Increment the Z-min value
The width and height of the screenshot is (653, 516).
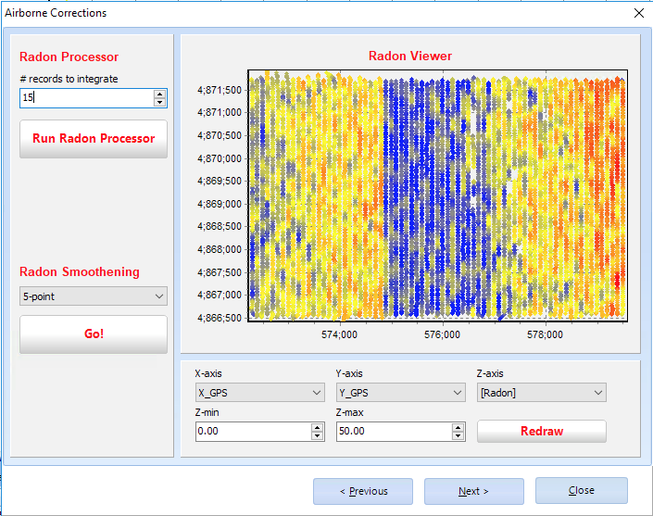coord(318,427)
